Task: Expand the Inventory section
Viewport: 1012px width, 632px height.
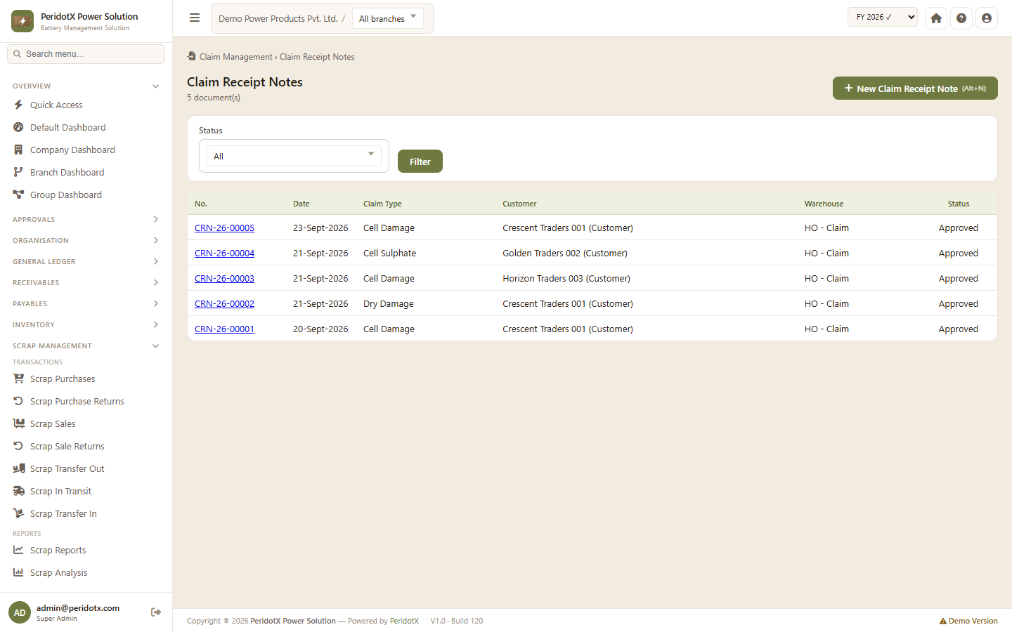Action: pyautogui.click(x=86, y=324)
